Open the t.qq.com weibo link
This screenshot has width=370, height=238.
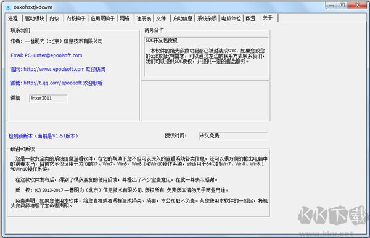point(56,83)
